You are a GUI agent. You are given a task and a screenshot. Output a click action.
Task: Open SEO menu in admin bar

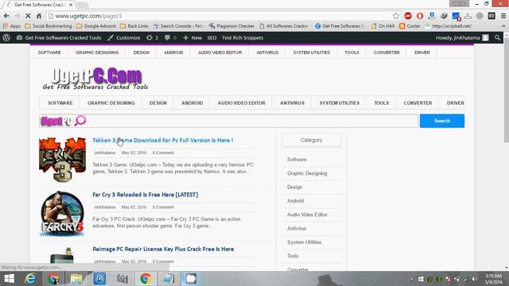point(212,38)
